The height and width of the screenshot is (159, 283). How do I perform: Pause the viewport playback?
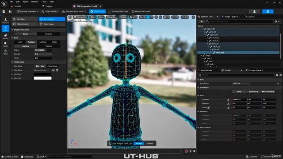pyautogui.click(x=191, y=151)
